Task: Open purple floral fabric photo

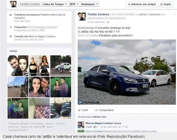Action: [39, 108]
